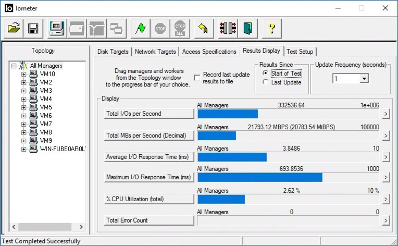Start new manager computer icon
Image resolution: width=398 pixels, height=246 pixels.
point(57,29)
